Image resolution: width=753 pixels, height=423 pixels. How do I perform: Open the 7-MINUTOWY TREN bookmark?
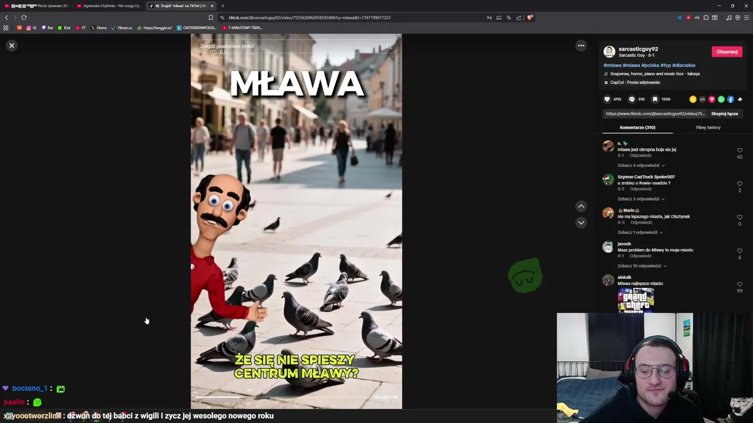242,28
